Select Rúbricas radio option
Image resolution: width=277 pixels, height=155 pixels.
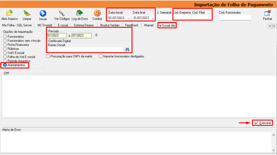tap(5, 49)
